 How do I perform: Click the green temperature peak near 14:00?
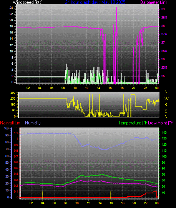coord(101,174)
